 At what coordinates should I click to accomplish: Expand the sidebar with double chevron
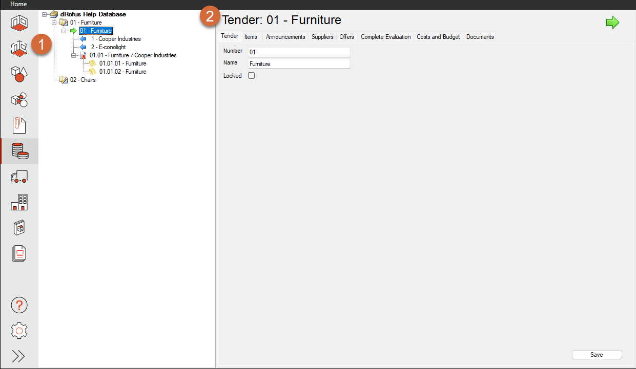tap(18, 356)
